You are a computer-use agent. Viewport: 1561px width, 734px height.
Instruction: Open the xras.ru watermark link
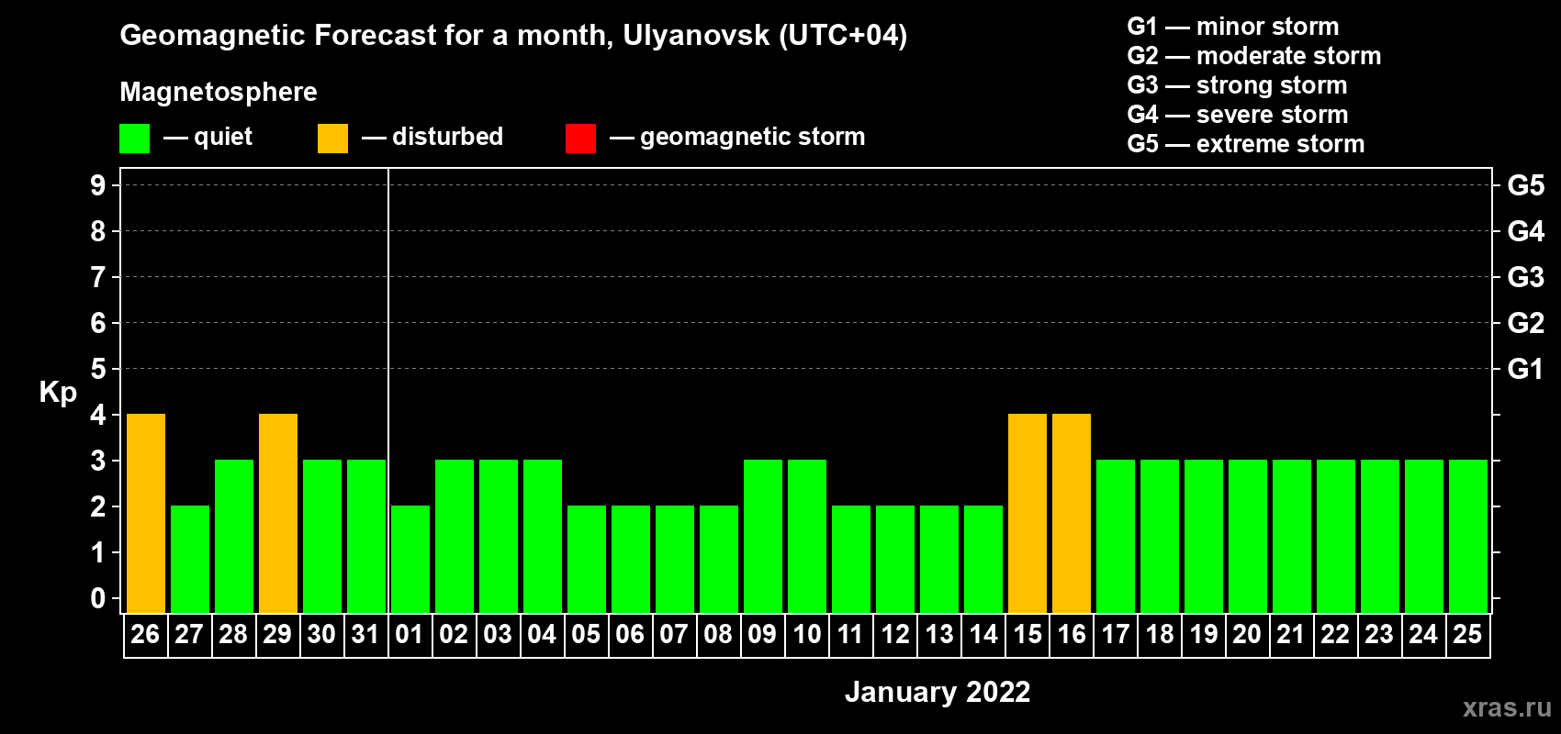coord(1506,707)
